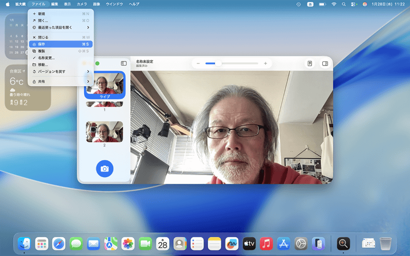
Task: Open Mail from the Dock
Action: click(93, 244)
